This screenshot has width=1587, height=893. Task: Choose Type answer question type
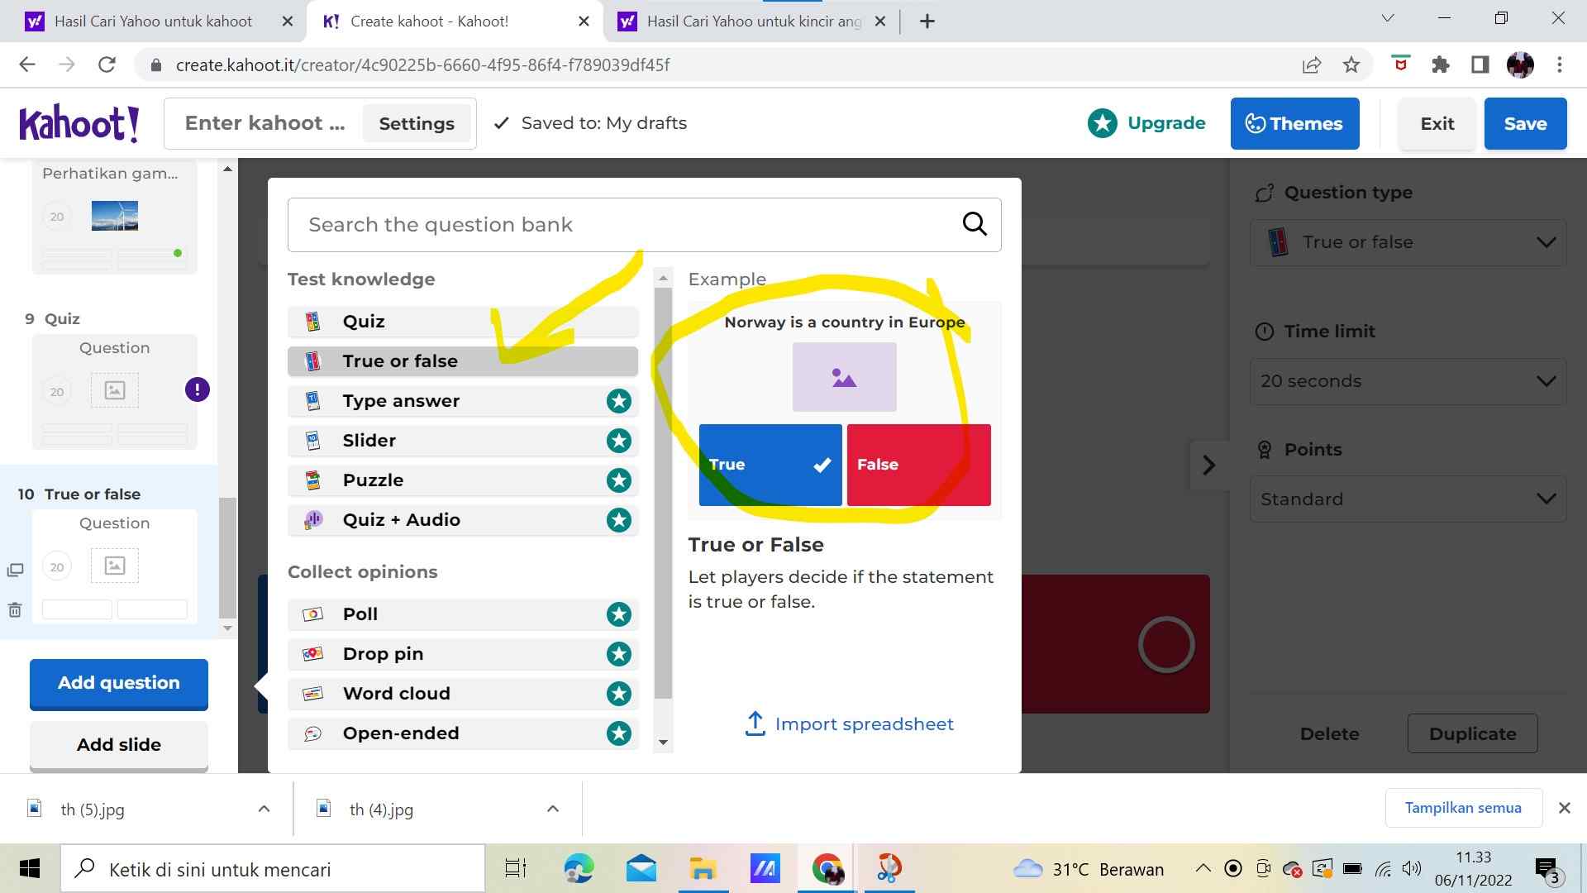coord(463,401)
